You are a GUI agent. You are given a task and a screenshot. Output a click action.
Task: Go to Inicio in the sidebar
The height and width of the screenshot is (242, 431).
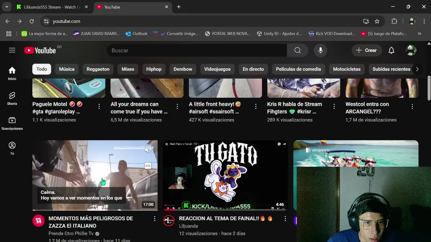[12, 73]
